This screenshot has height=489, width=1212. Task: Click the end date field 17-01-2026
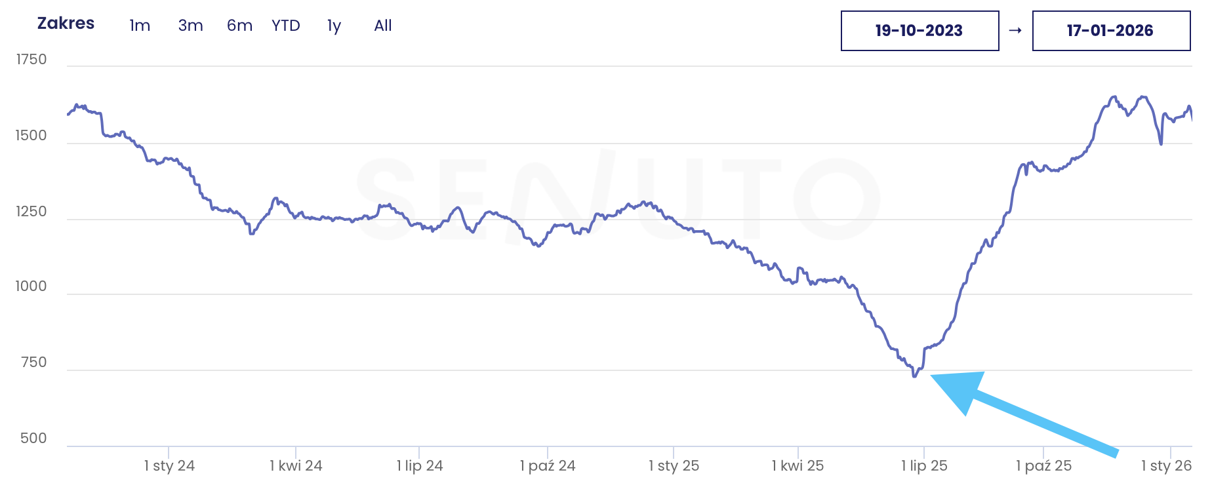[x=1111, y=31]
